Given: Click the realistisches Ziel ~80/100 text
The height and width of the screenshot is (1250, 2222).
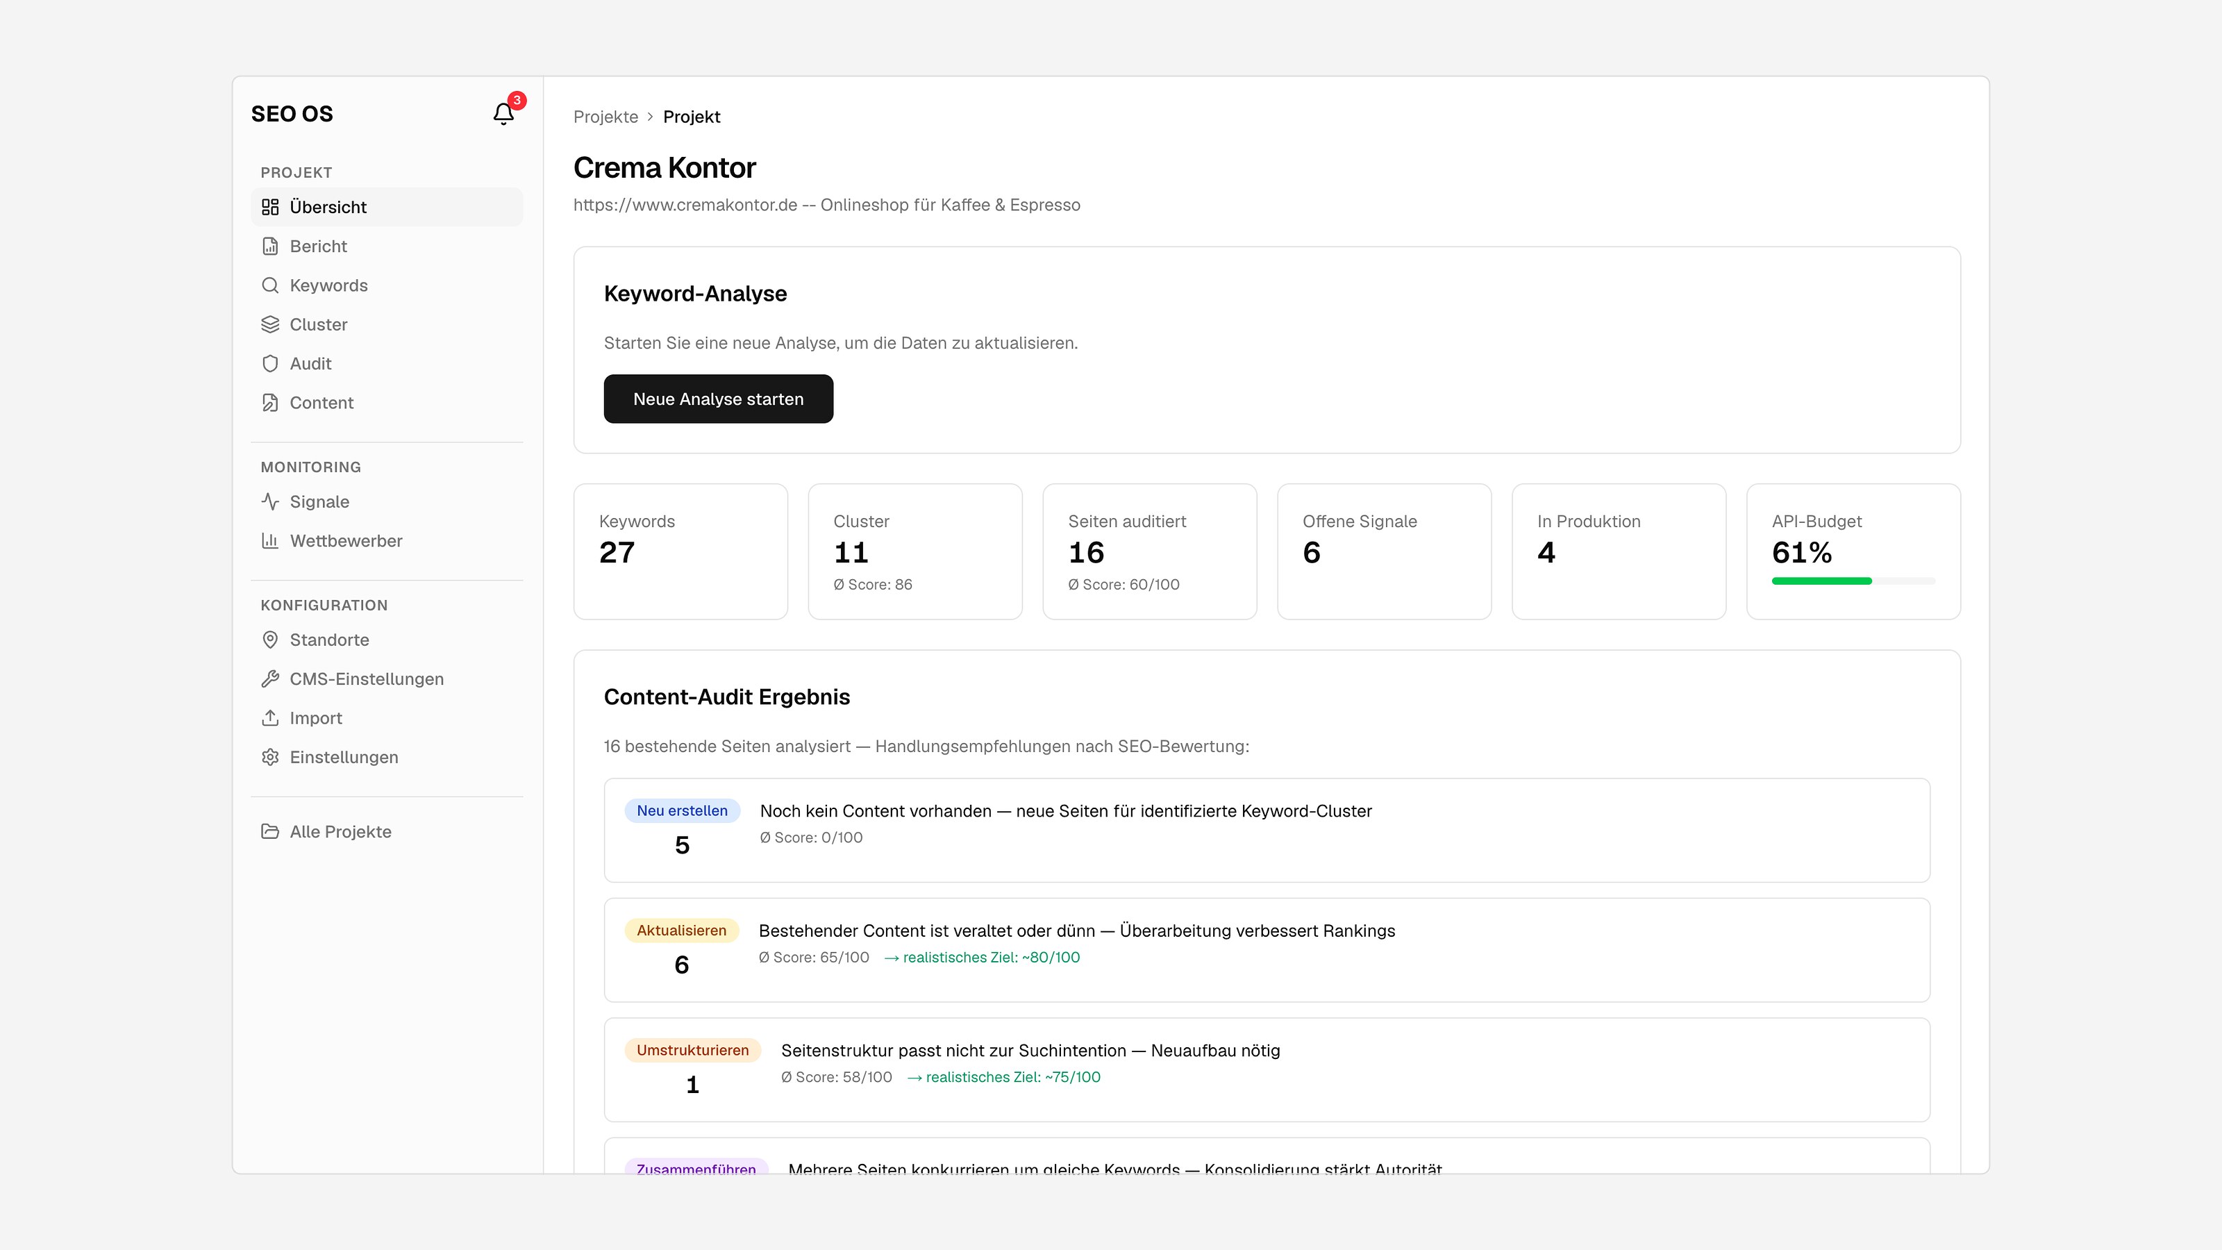Looking at the screenshot, I should pyautogui.click(x=982, y=958).
